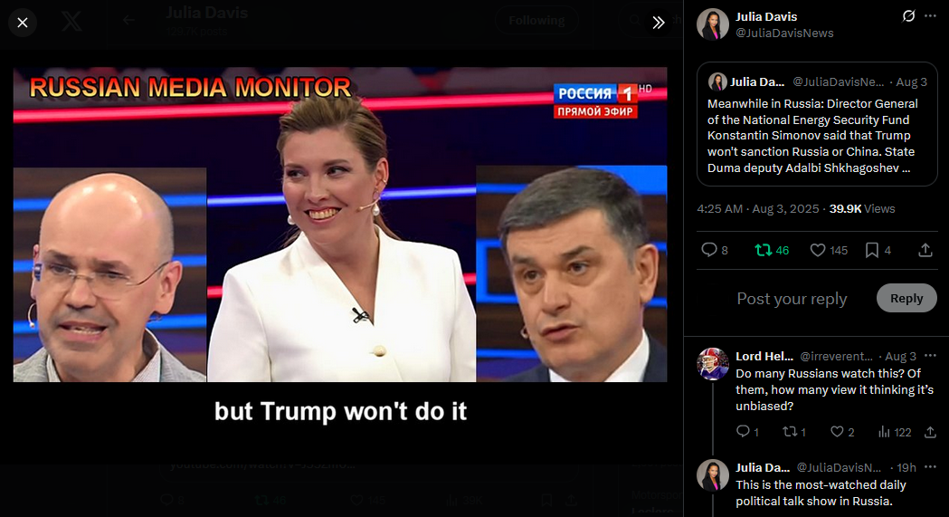Open the three-dot menu on Lord Hel's reply
Screen dimensions: 949x517
(x=930, y=356)
